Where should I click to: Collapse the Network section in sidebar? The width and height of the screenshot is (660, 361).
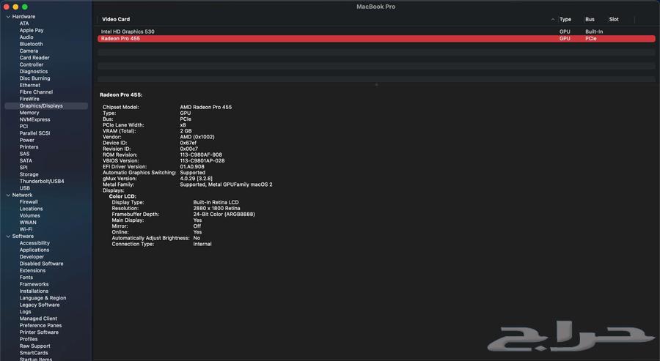(x=8, y=195)
